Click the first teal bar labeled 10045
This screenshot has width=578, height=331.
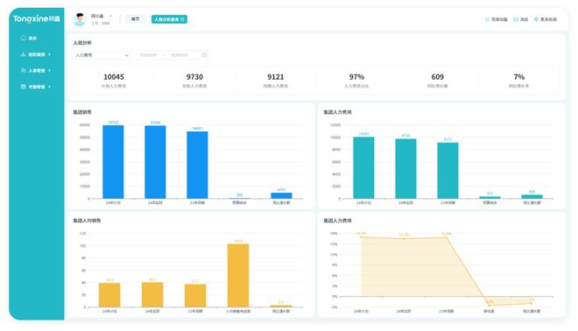pyautogui.click(x=363, y=168)
